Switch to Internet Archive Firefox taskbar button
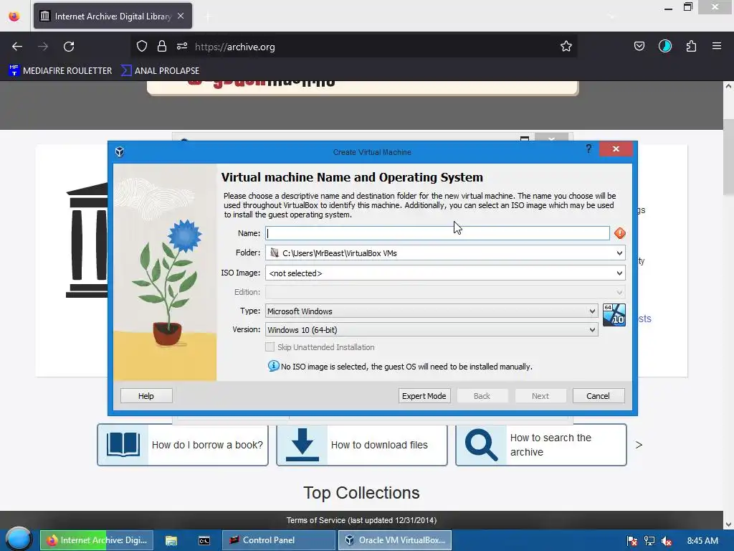 [x=96, y=540]
